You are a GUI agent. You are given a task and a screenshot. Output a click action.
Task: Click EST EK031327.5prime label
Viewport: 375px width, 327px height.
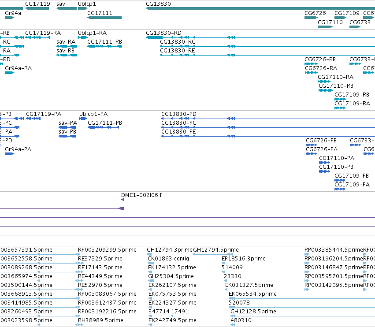click(249, 285)
